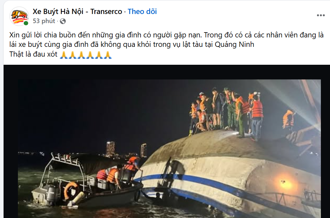The image size is (330, 218).
Task: Open the capsized boat rescue photo
Action: (169, 149)
